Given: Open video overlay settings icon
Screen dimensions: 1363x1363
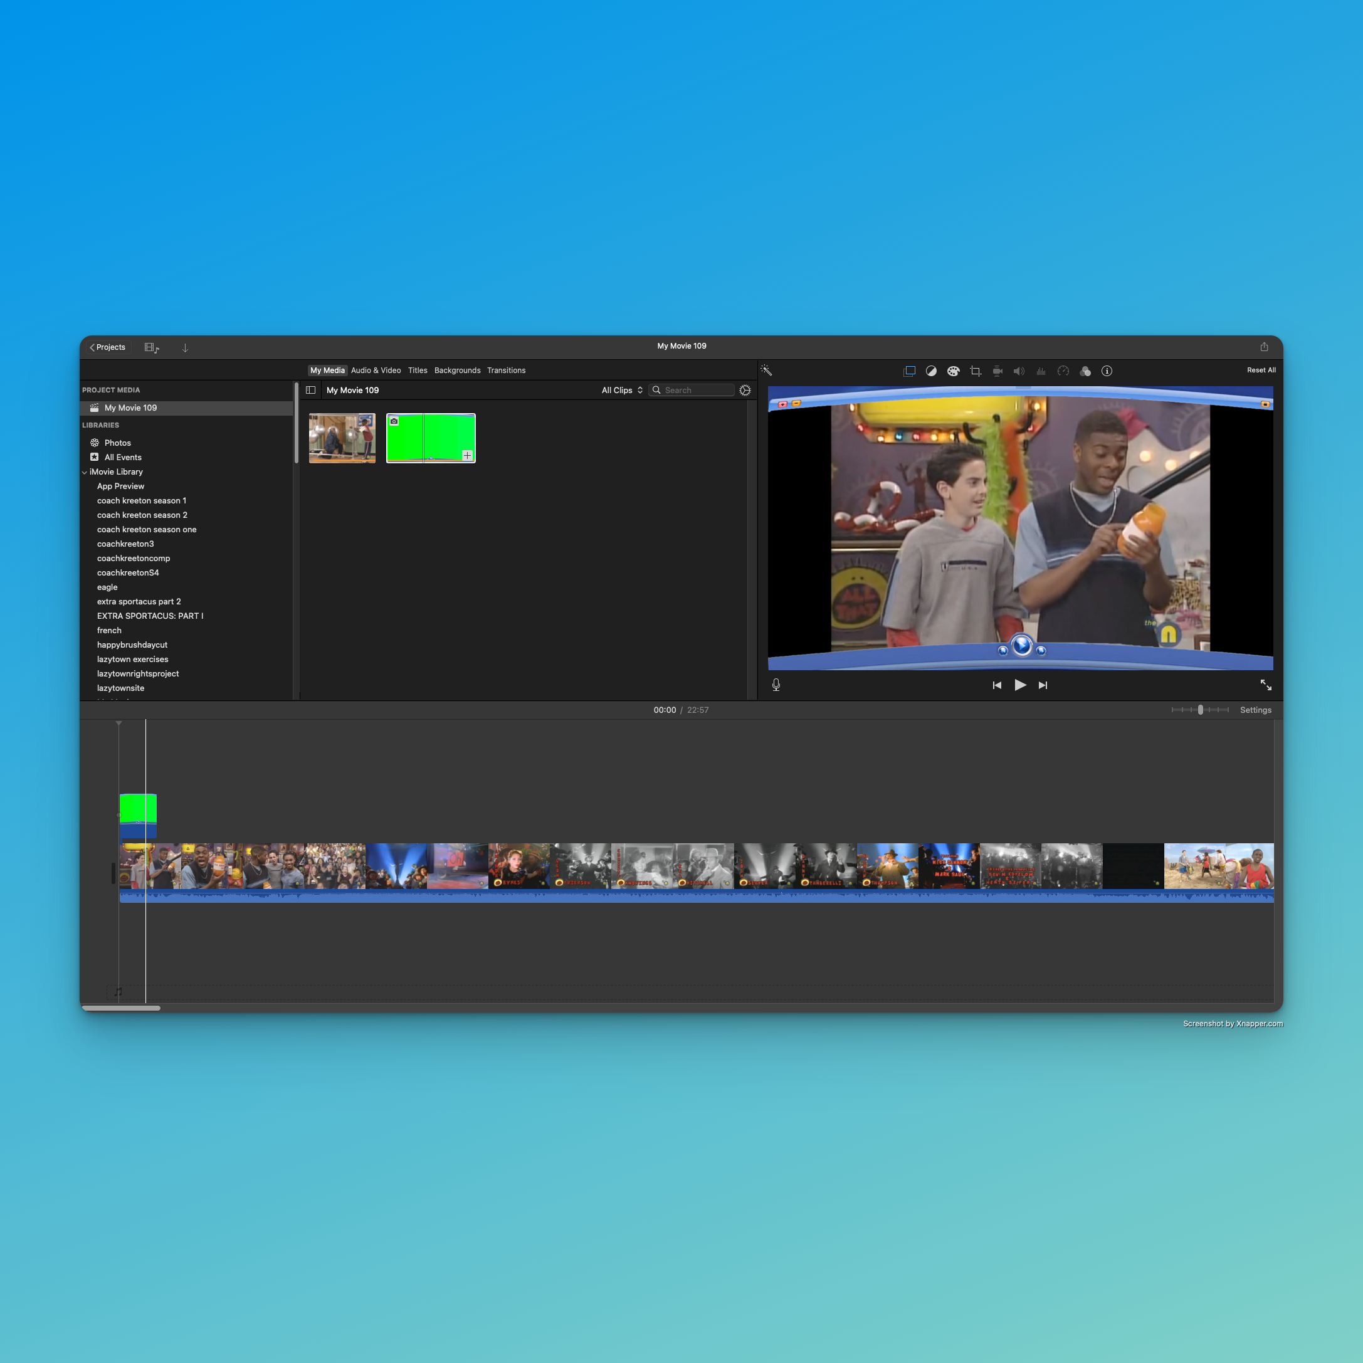Looking at the screenshot, I should click(909, 371).
